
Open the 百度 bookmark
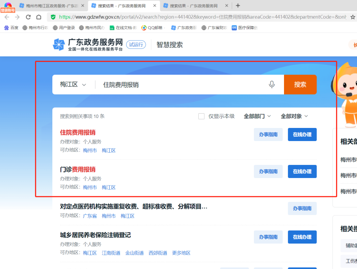[x=11, y=27]
